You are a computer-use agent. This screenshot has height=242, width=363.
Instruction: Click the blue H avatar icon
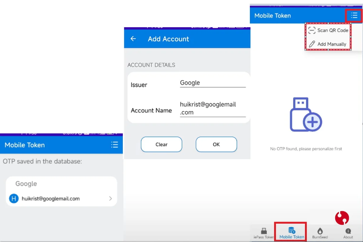[14, 199]
